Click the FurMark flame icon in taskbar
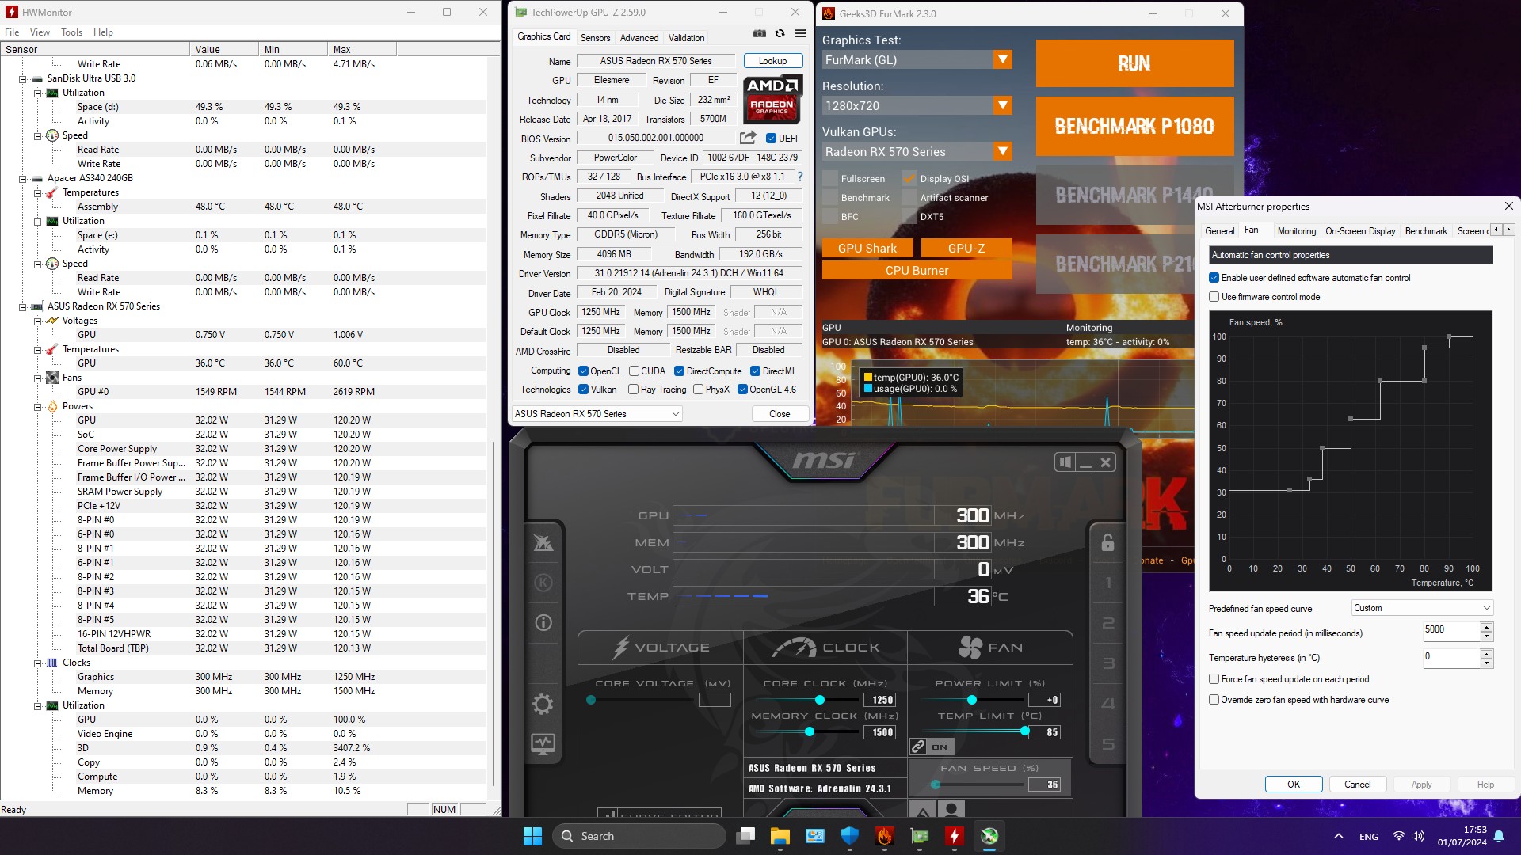 pyautogui.click(x=884, y=836)
